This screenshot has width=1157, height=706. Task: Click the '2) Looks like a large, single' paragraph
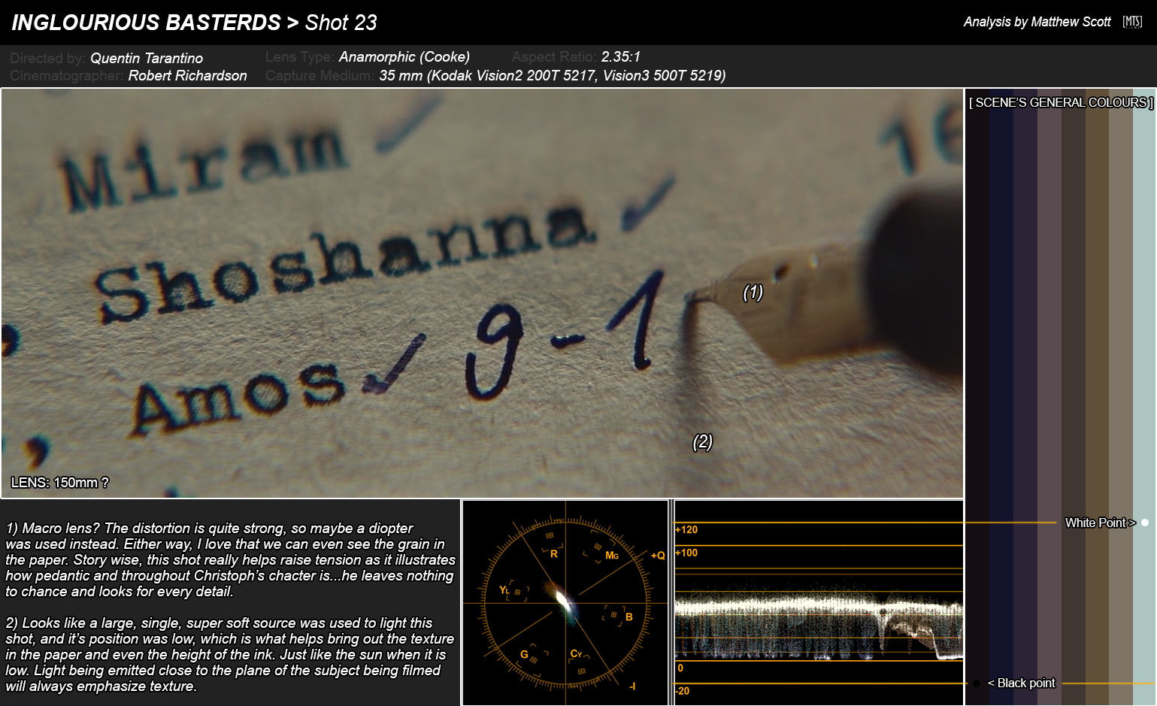click(230, 654)
